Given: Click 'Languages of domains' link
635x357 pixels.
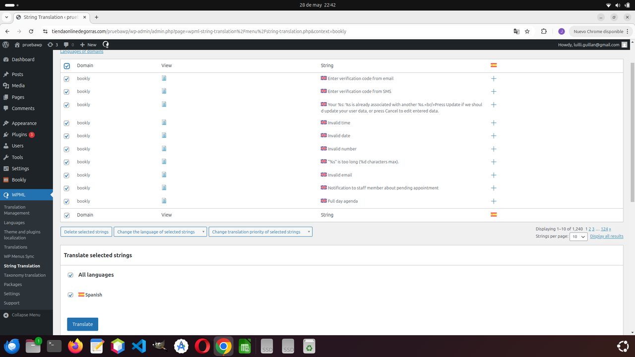Looking at the screenshot, I should tap(82, 52).
